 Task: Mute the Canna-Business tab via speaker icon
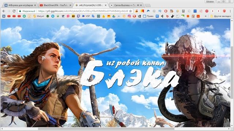(x=138, y=5)
